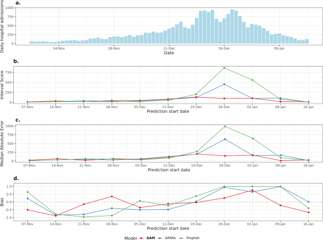Click the GAM red legend marker

(x=141, y=238)
